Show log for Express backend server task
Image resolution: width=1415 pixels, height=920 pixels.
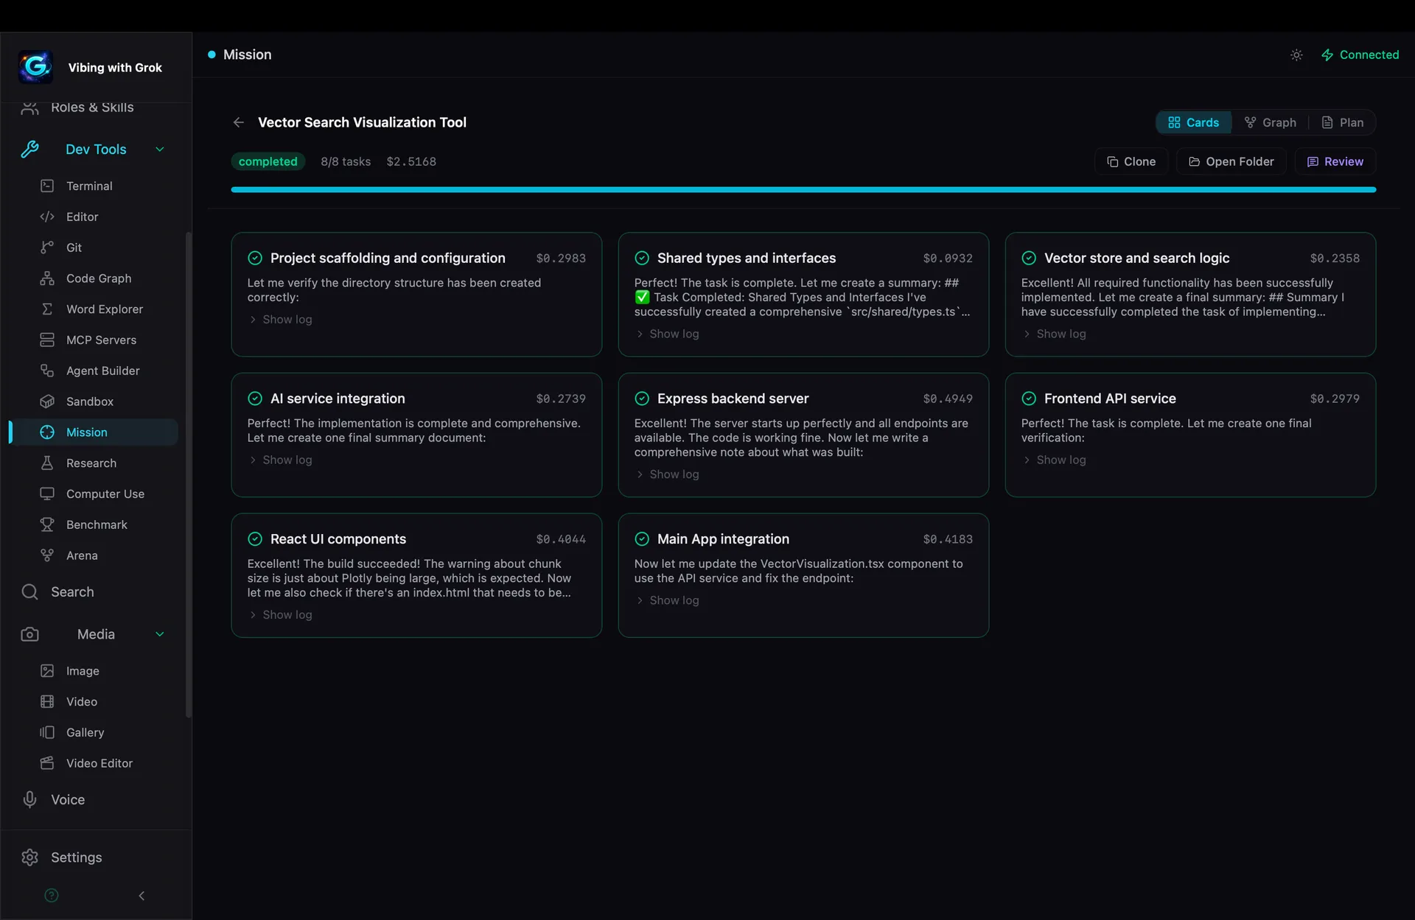tap(673, 474)
